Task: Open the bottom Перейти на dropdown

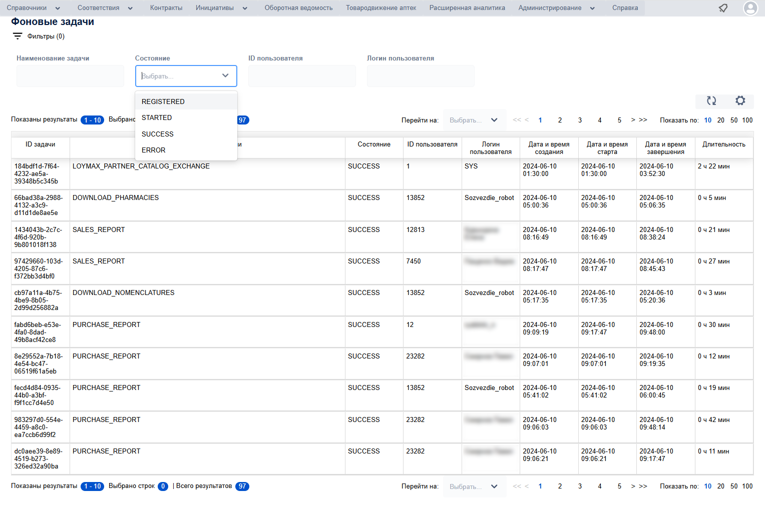Action: click(474, 486)
